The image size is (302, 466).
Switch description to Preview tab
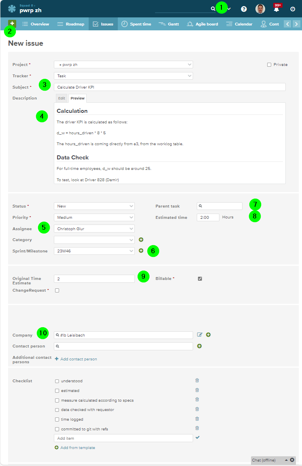[77, 98]
